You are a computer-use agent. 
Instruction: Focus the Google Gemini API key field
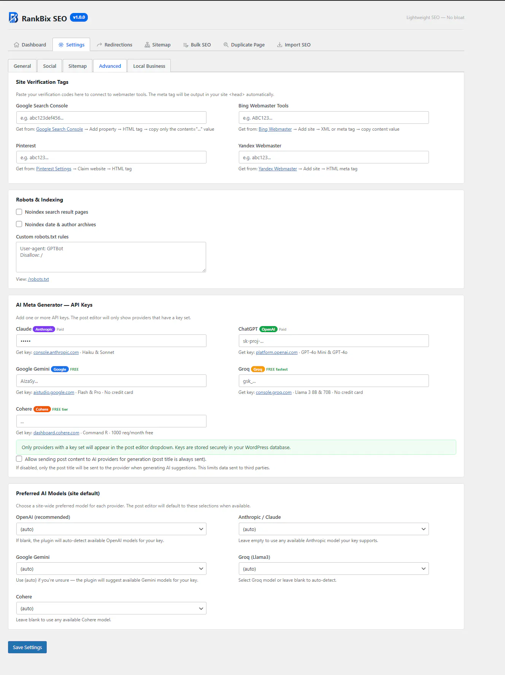111,381
